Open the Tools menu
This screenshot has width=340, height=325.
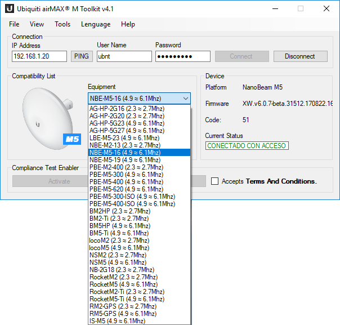(x=62, y=24)
